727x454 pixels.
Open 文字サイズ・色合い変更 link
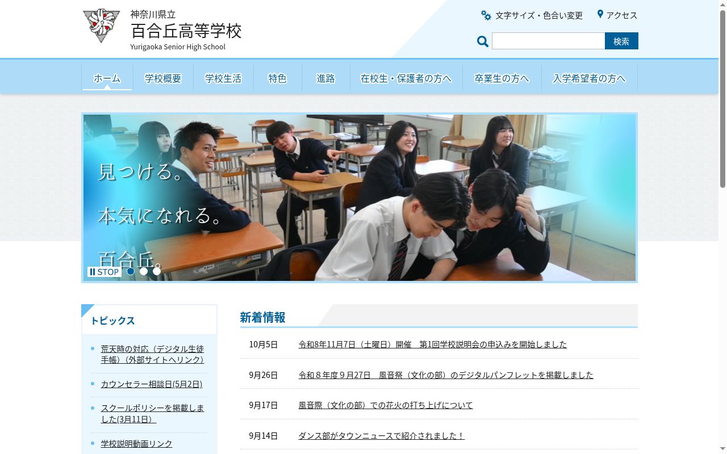pos(539,15)
